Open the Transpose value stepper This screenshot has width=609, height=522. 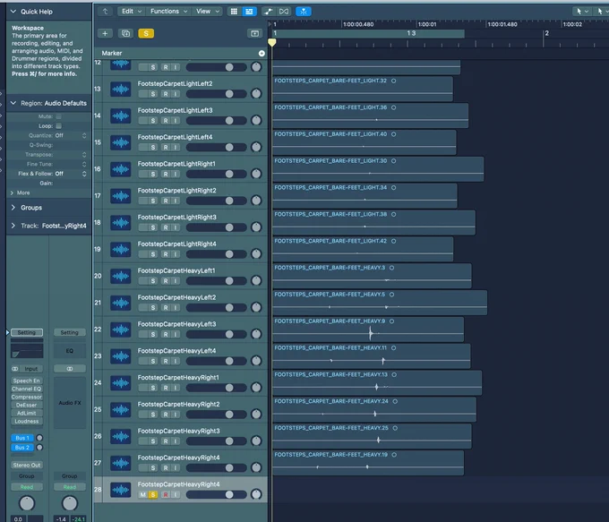[x=84, y=155]
